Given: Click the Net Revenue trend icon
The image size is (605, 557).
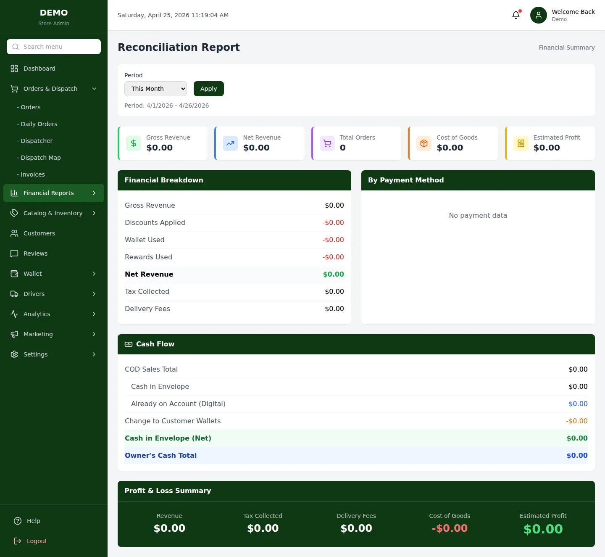Looking at the screenshot, I should click(230, 143).
